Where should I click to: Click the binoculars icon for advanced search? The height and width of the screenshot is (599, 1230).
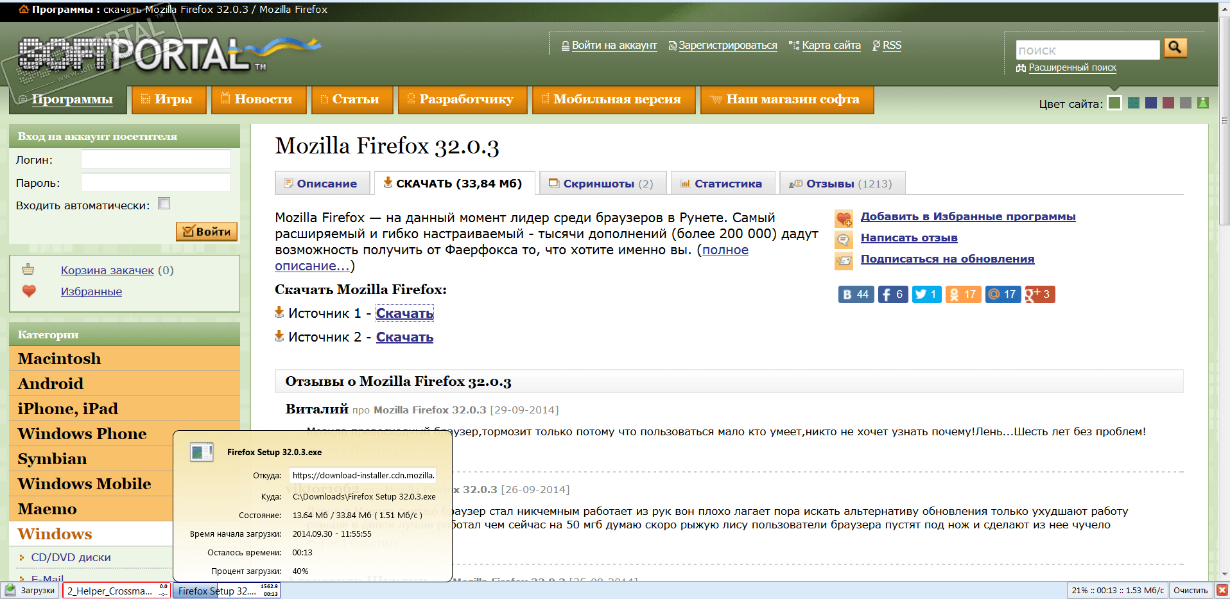click(1021, 68)
